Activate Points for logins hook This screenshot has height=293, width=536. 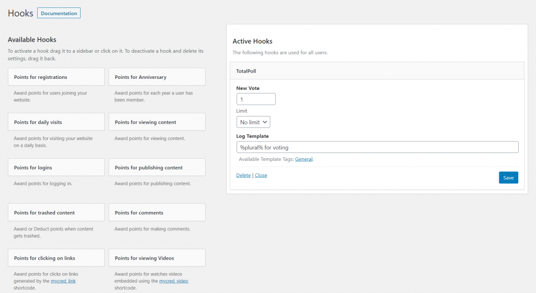(56, 167)
